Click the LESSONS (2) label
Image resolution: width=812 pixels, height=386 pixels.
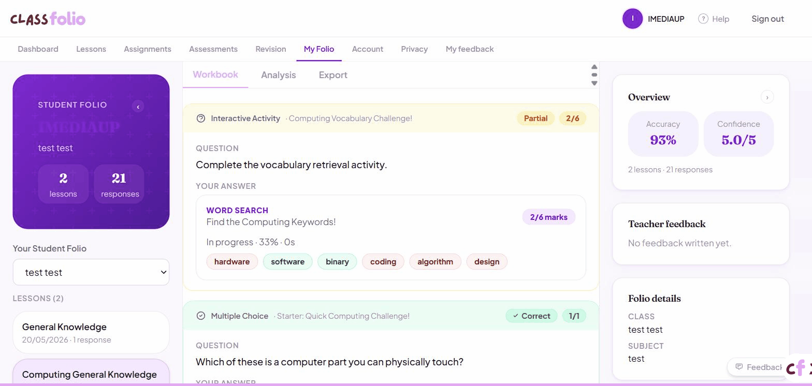38,299
